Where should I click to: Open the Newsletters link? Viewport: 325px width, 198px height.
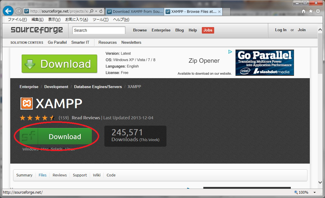pyautogui.click(x=131, y=42)
